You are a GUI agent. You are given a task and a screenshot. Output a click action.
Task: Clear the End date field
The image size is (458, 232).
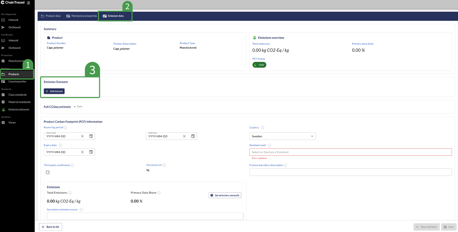(x=184, y=136)
